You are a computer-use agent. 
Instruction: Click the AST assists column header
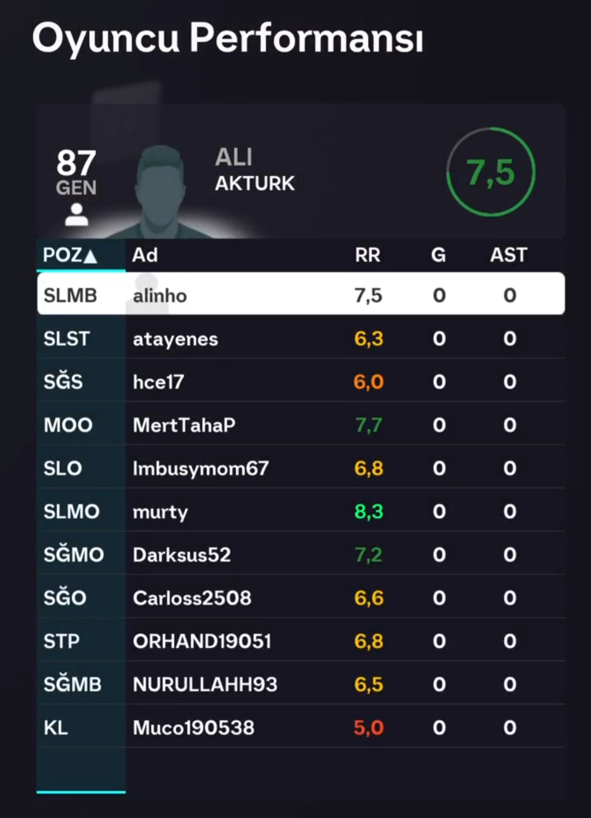pos(508,255)
